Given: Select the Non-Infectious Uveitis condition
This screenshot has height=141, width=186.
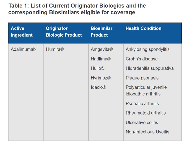Looking at the screenshot, I should [x=147, y=132].
